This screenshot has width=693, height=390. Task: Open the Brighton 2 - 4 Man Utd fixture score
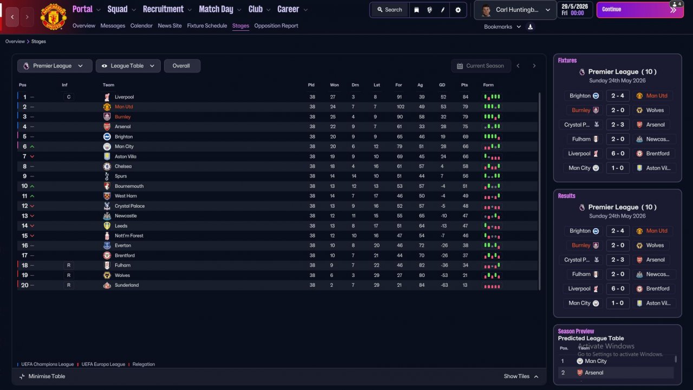pyautogui.click(x=618, y=96)
